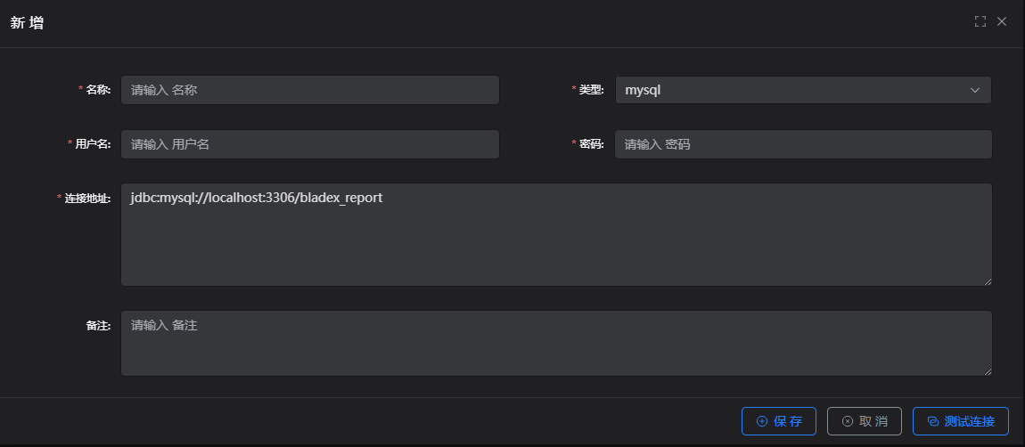Expand the 类型 dropdown chevron arrow

click(975, 90)
